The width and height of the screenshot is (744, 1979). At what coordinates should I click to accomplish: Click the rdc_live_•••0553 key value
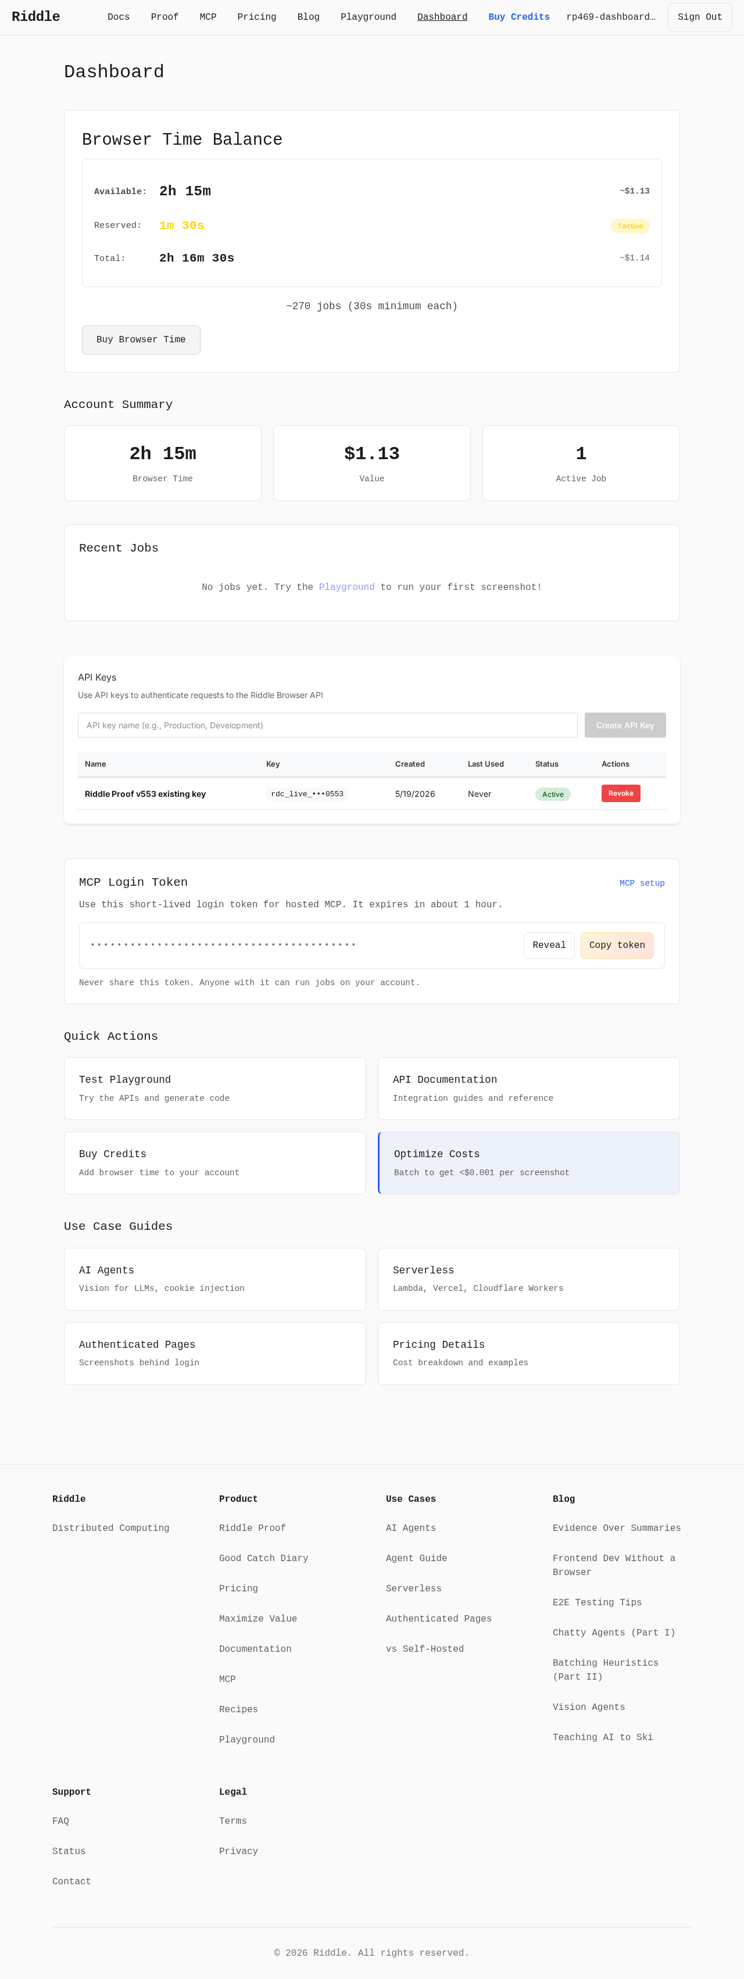(307, 795)
